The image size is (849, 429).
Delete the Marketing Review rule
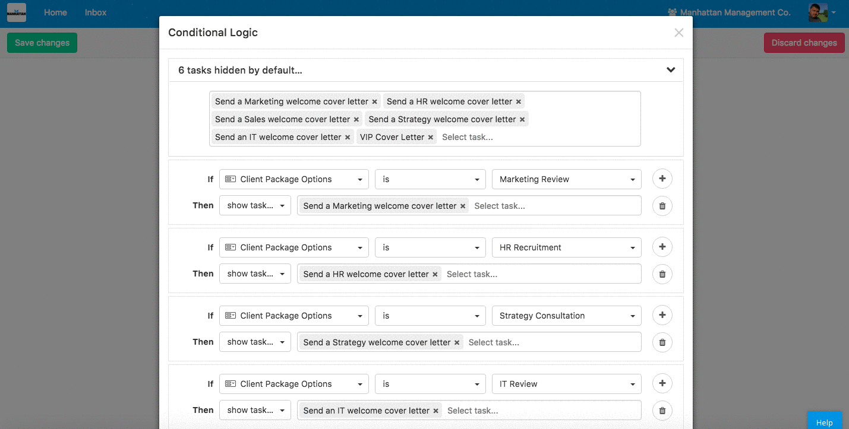coord(662,206)
